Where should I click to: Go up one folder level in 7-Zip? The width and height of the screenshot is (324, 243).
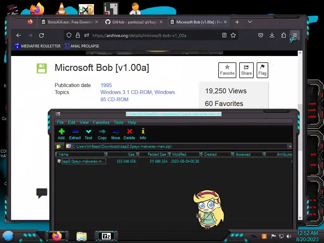(x=59, y=146)
